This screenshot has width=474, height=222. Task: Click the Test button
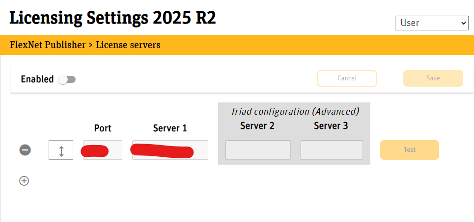(x=410, y=150)
